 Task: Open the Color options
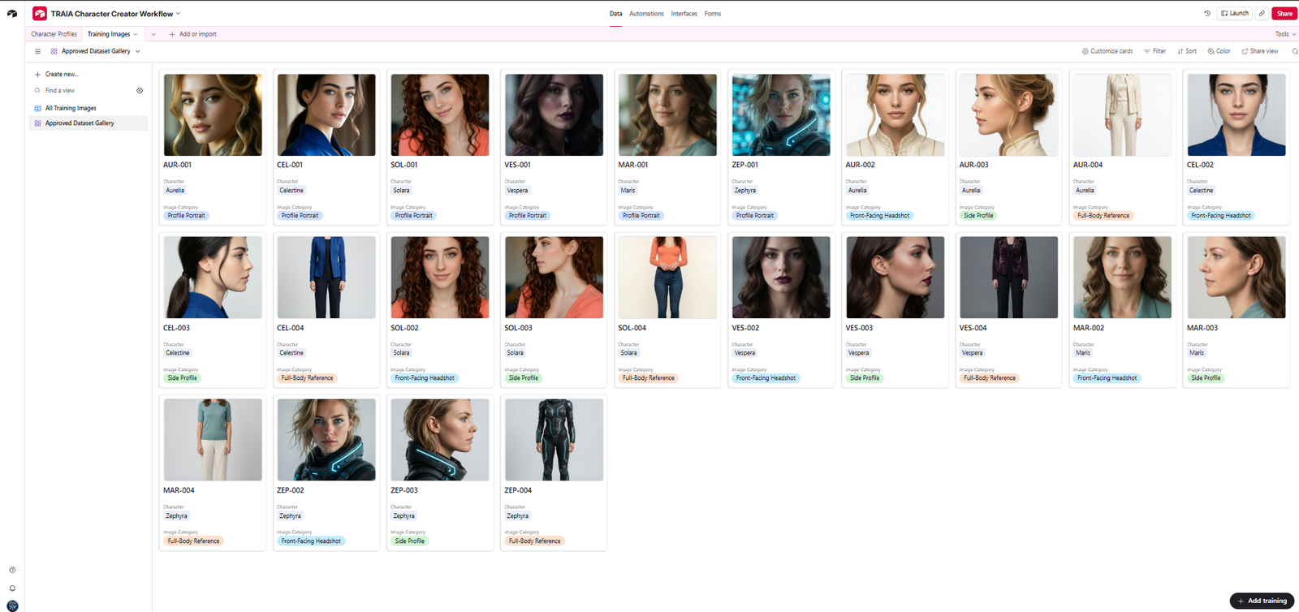click(1219, 51)
